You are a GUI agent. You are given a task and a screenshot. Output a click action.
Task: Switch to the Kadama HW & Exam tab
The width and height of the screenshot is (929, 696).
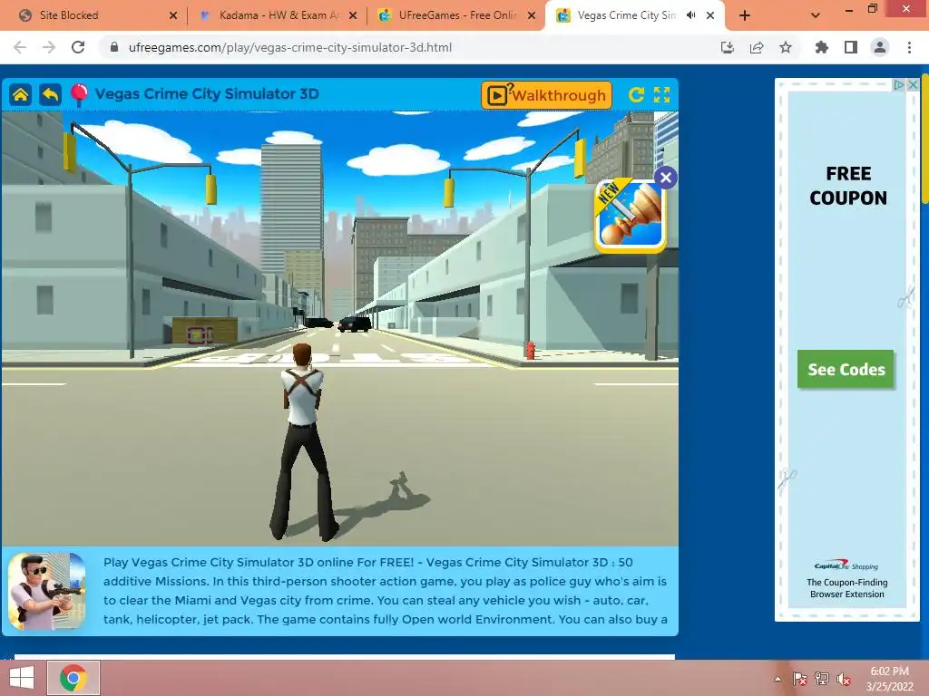tap(278, 15)
